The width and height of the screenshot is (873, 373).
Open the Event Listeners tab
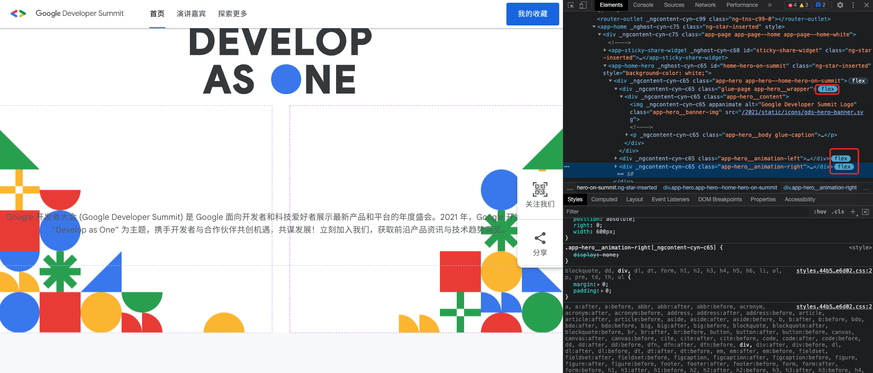point(670,199)
